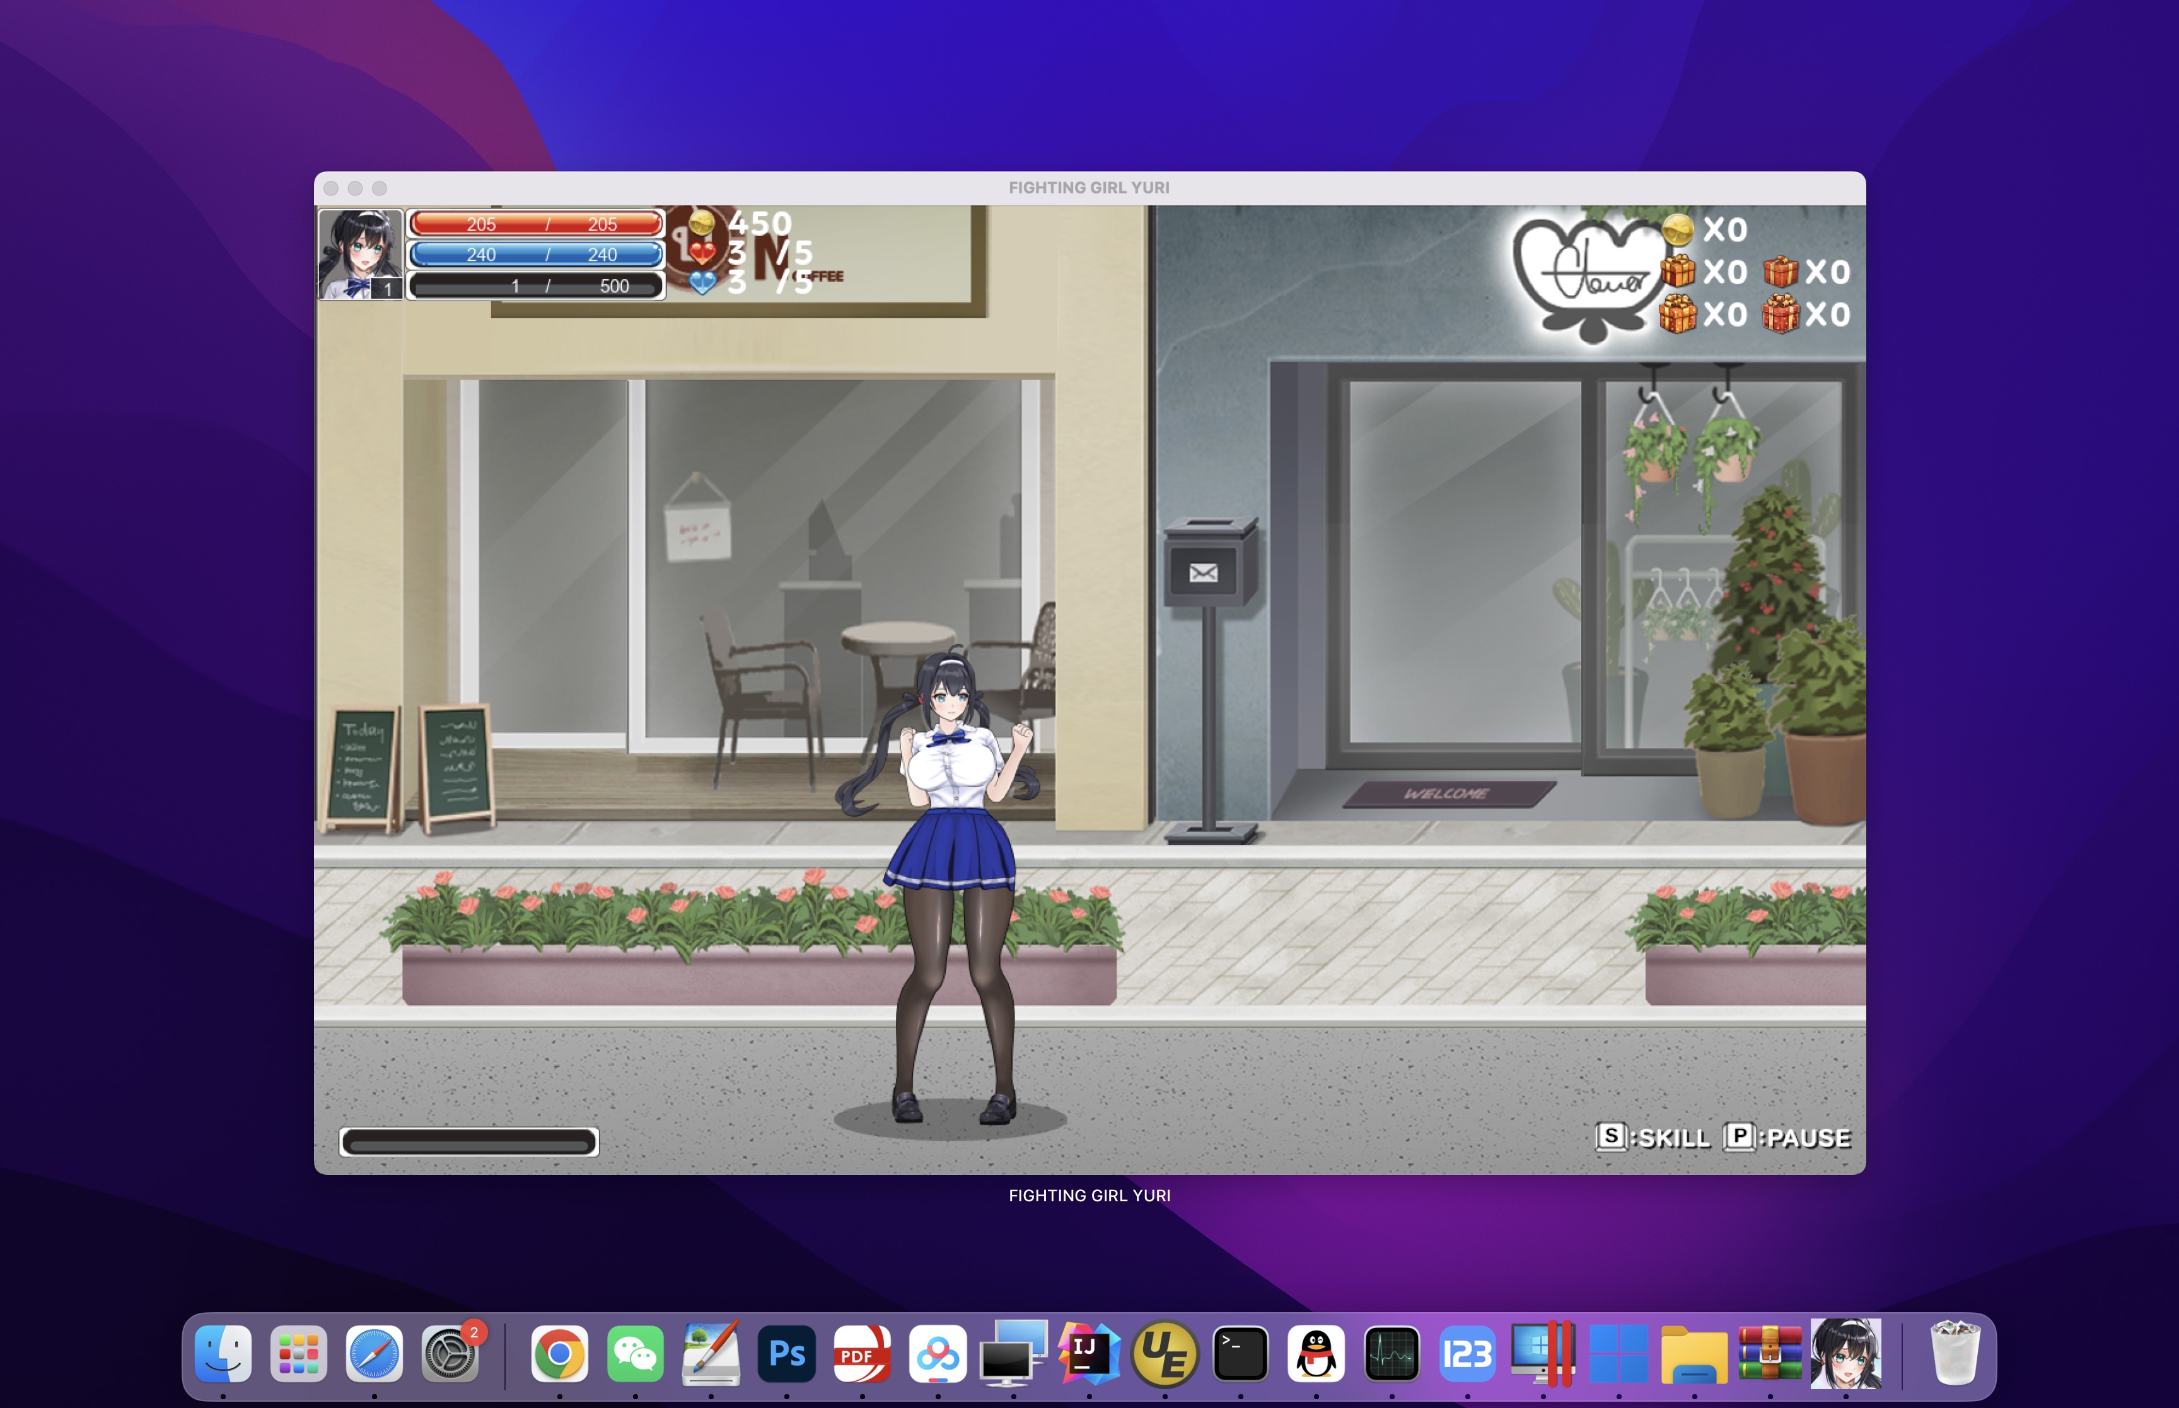Click the gold coin icon in the top-right item counter
Image resolution: width=2179 pixels, height=1408 pixels.
1677,229
